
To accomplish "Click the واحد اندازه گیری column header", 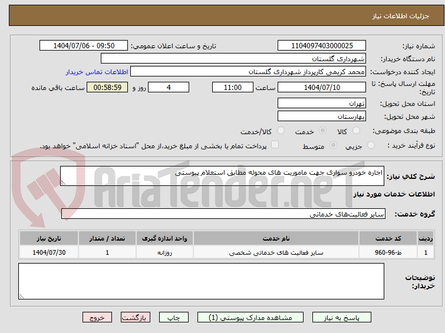I will (164, 238).
